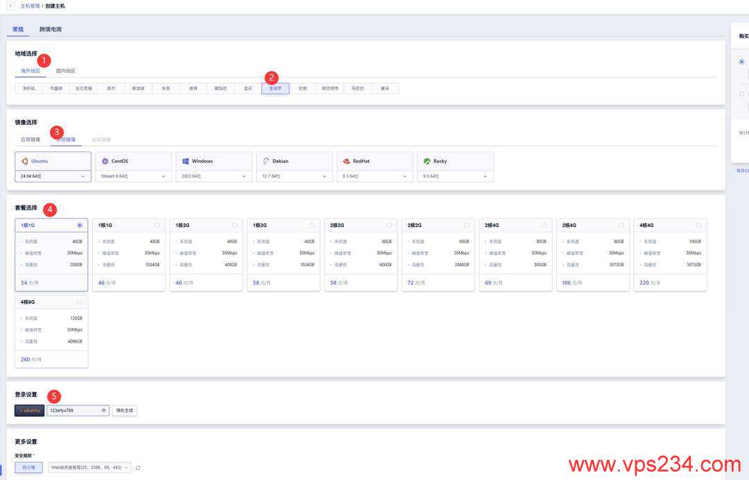Select the 46 元/月 1核1G plan radio
749x480 pixels.
click(157, 225)
